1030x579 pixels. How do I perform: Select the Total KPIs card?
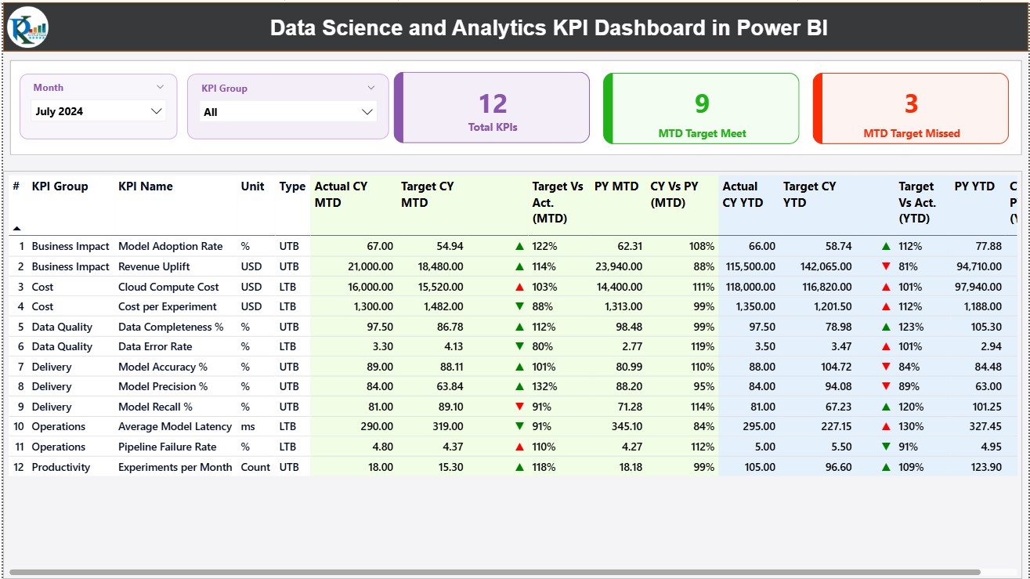tap(491, 107)
